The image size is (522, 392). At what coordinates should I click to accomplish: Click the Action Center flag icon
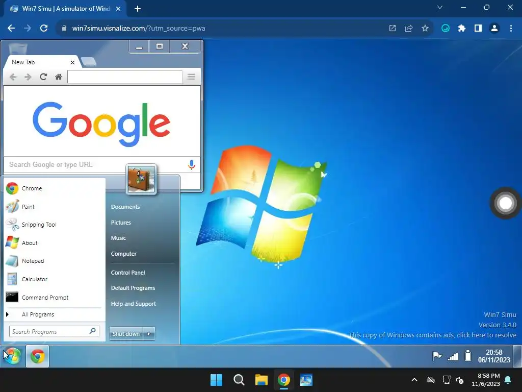point(437,356)
